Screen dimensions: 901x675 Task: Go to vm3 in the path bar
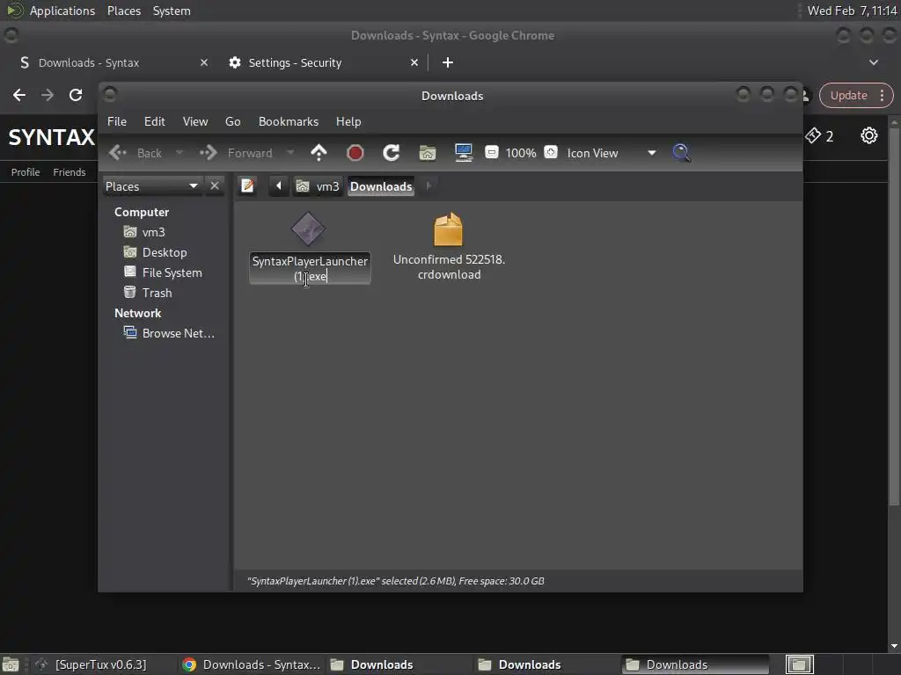(x=317, y=186)
